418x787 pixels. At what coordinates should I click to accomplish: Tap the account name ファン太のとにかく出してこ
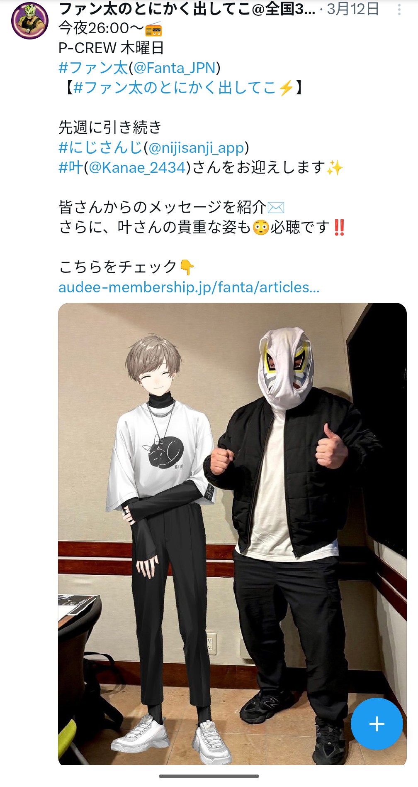[x=187, y=9]
